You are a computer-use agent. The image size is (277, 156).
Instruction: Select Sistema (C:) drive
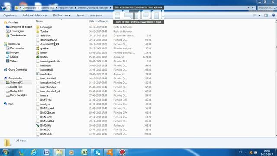pyautogui.click(x=16, y=82)
